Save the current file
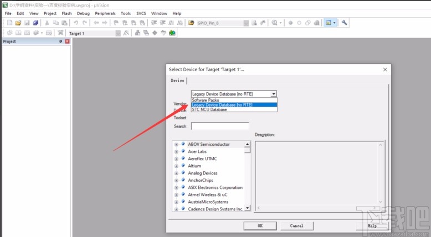Image resolution: width=431 pixels, height=237 pixels. pyautogui.click(x=27, y=23)
